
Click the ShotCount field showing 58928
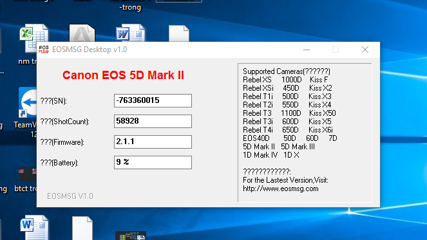pyautogui.click(x=153, y=121)
